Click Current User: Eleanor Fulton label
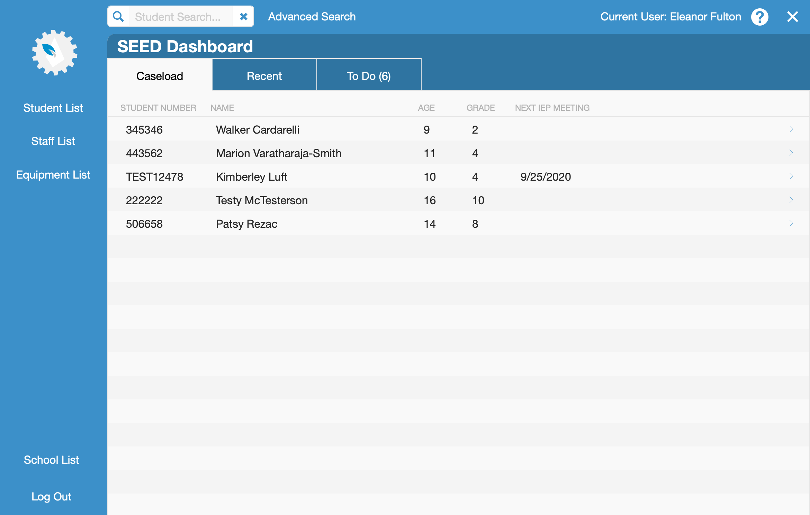Screen dimensions: 810x515 coord(670,17)
